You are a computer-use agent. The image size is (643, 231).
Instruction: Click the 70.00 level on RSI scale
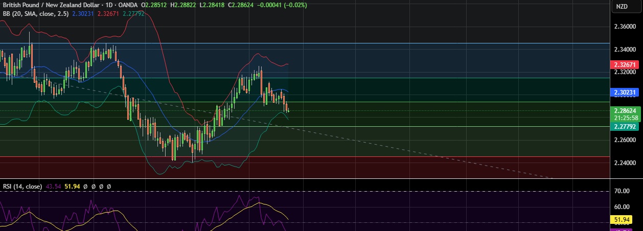click(x=622, y=191)
